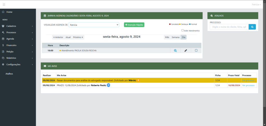The width and height of the screenshot is (266, 126).
Task: Click the blue P badge next to Roberto Paulo
Action: click(109, 85)
